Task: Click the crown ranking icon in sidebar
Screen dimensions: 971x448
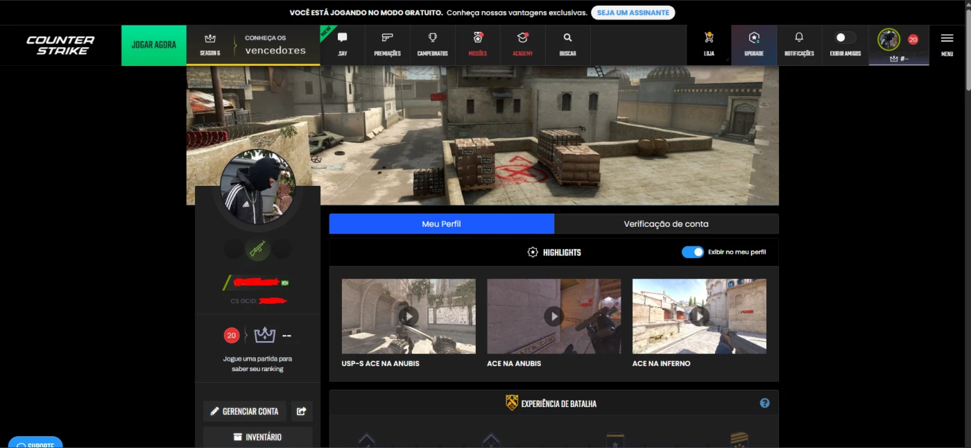Action: coord(265,336)
